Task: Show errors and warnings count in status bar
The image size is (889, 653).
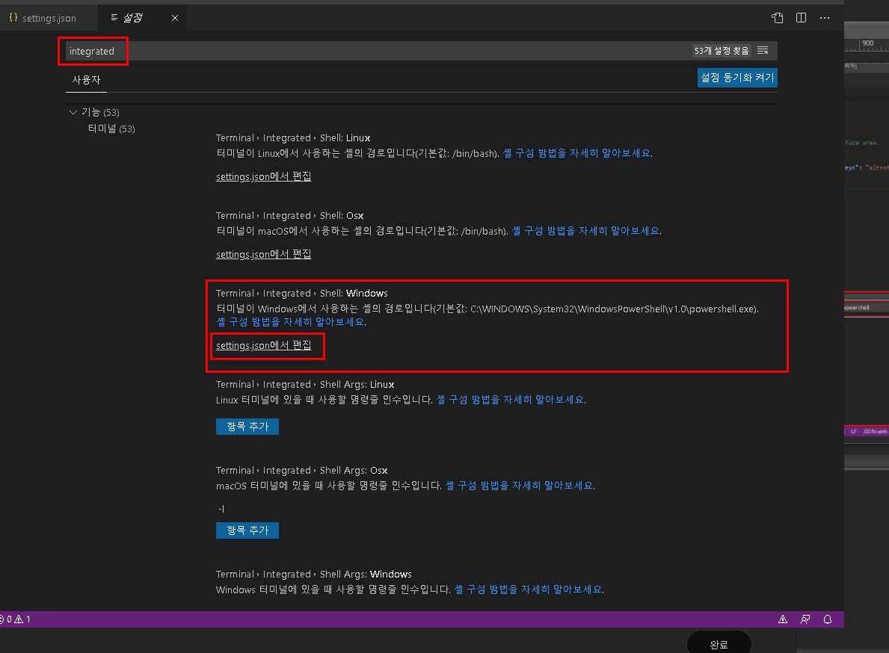Action: [15, 619]
